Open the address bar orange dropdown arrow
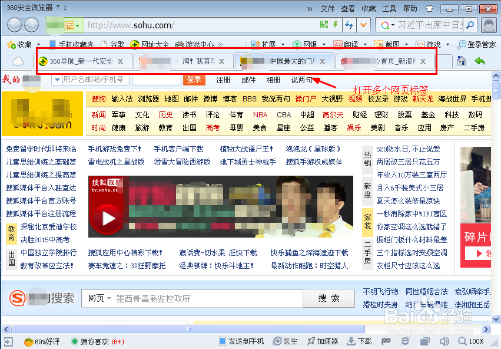This screenshot has height=349, width=501. tap(364, 25)
